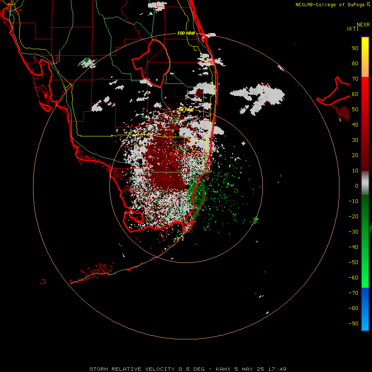Pick the blue bottom segment of velocity color bar
Screen dimensions: 372x372
[x=365, y=309]
